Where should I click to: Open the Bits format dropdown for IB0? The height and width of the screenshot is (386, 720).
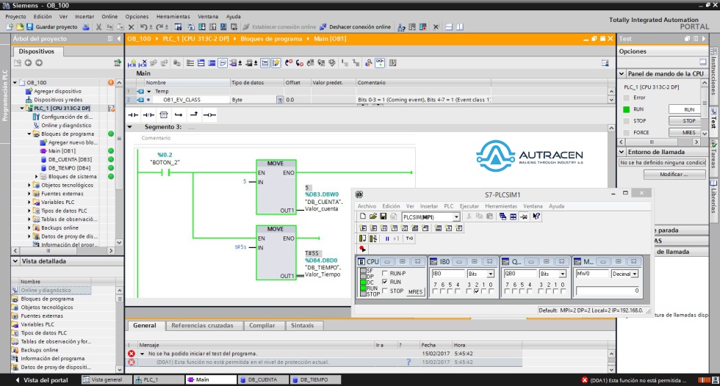click(x=491, y=274)
